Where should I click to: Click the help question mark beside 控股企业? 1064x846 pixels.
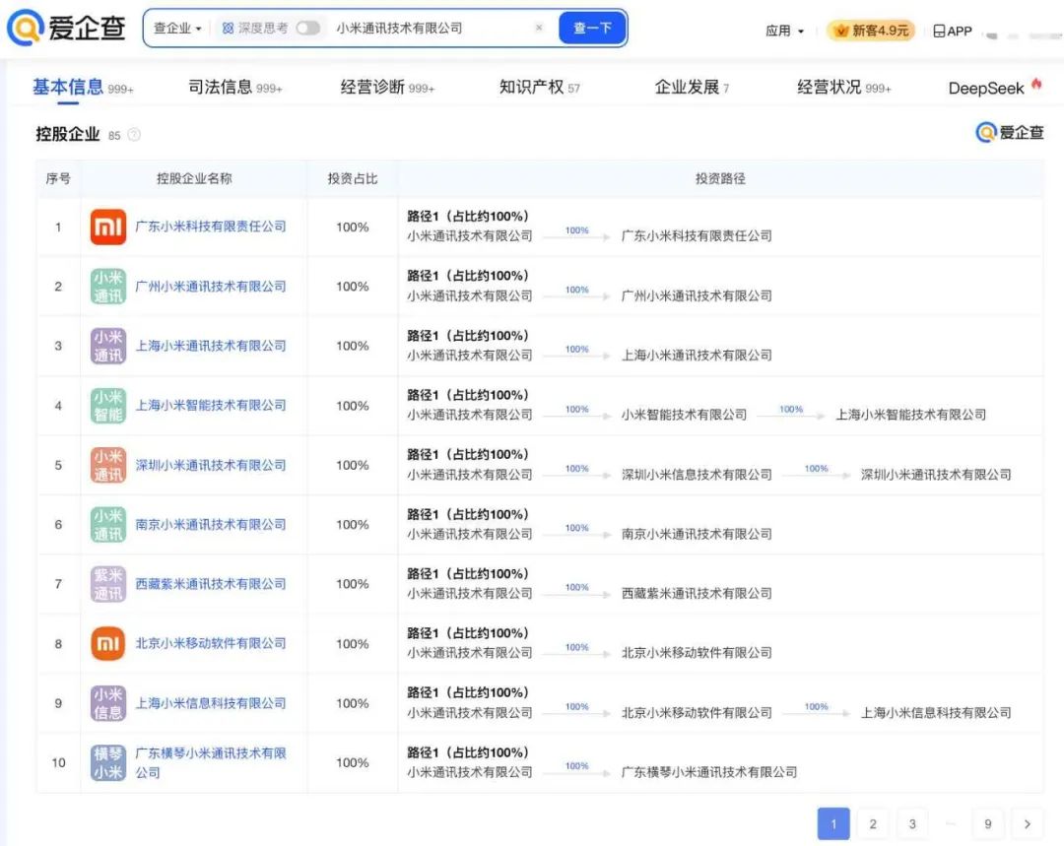pyautogui.click(x=134, y=134)
